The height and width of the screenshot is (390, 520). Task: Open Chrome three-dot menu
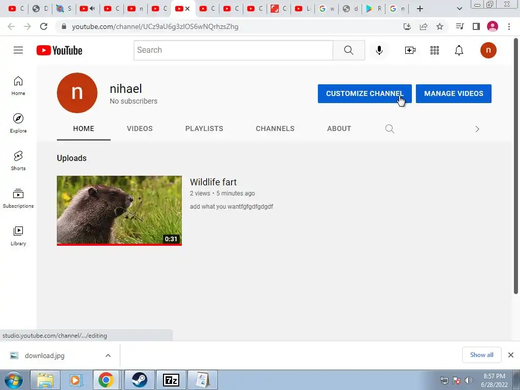click(x=509, y=26)
